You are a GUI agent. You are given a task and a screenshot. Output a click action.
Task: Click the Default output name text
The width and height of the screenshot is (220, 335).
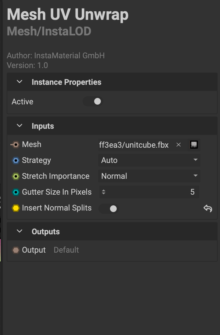[x=66, y=250]
